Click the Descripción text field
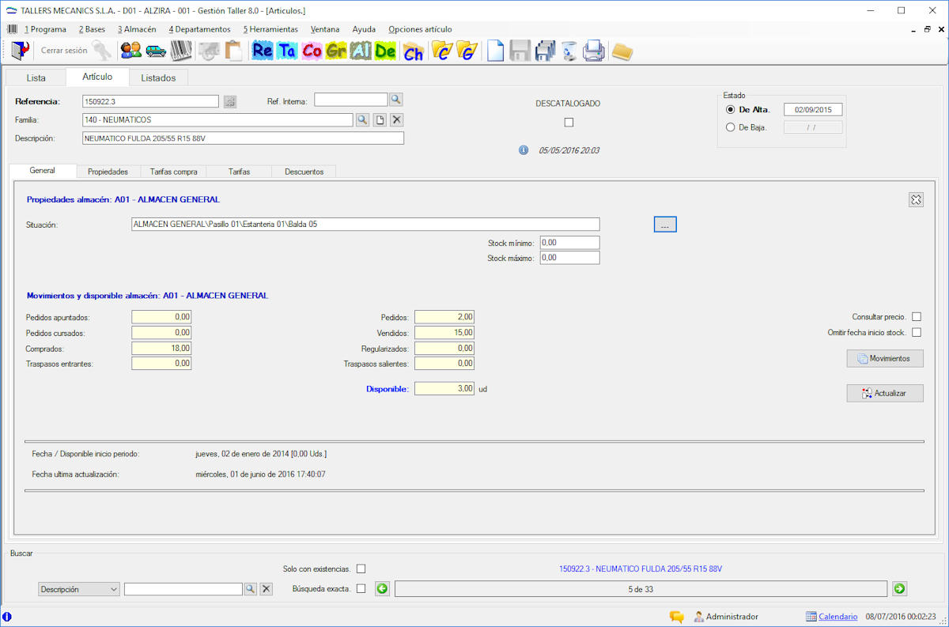The height and width of the screenshot is (627, 949). (x=243, y=138)
